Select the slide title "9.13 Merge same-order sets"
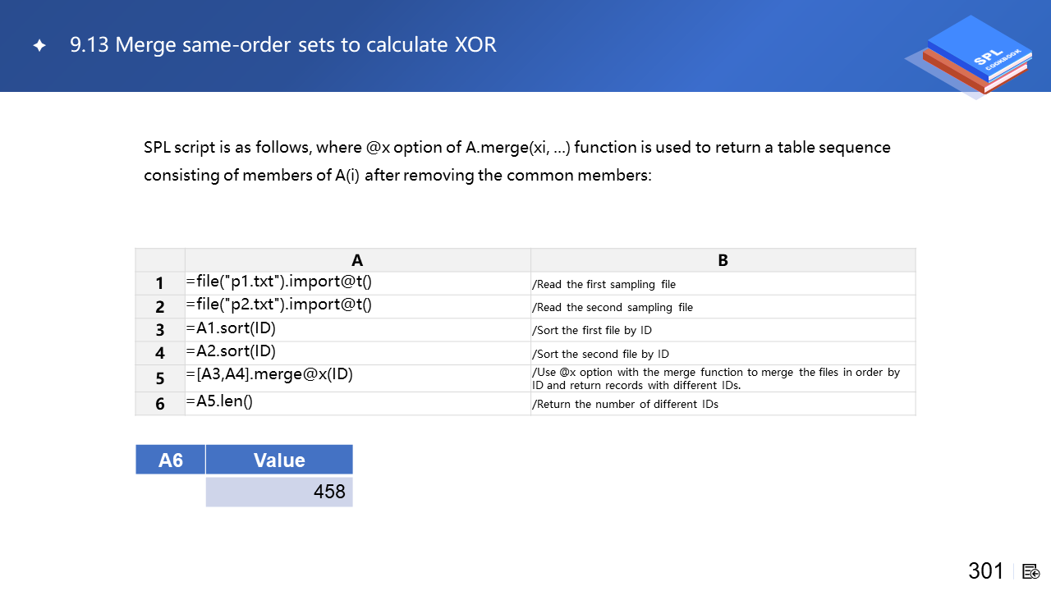 283,44
